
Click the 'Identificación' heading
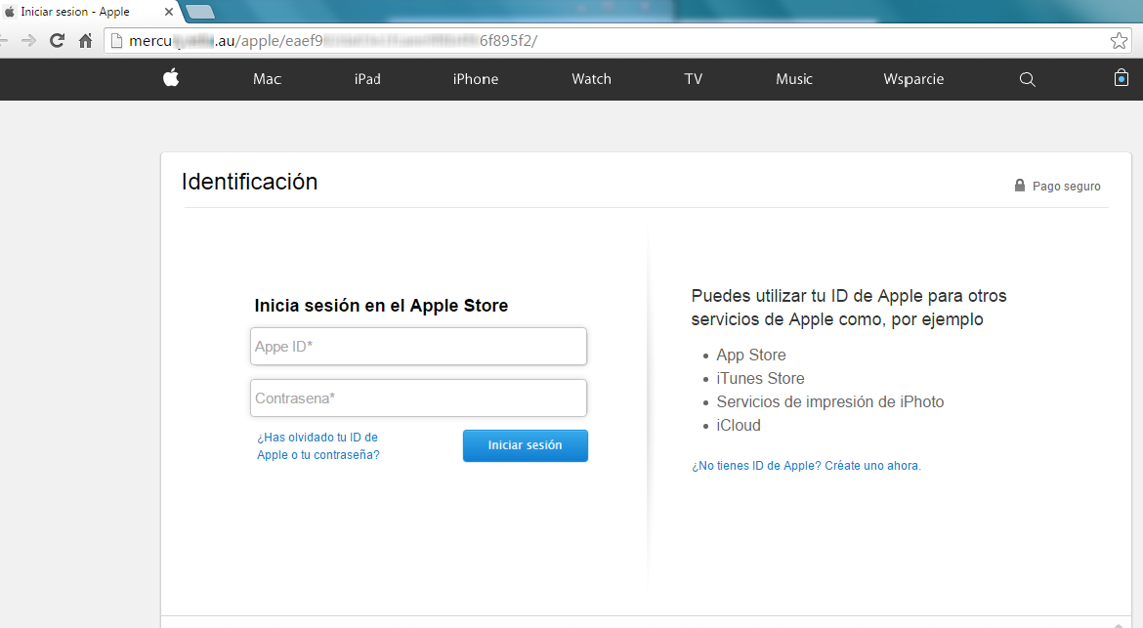point(249,182)
